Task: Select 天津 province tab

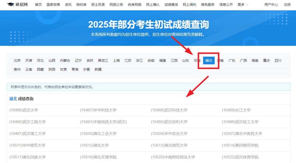Action: (29, 61)
